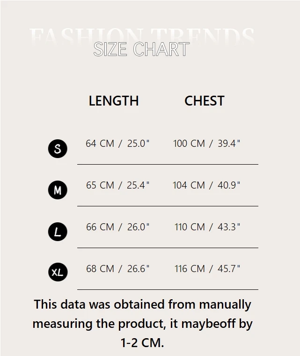This screenshot has width=300, height=356.
Task: Select the 110 CM / 43.3" chest value
Action: pos(207,227)
